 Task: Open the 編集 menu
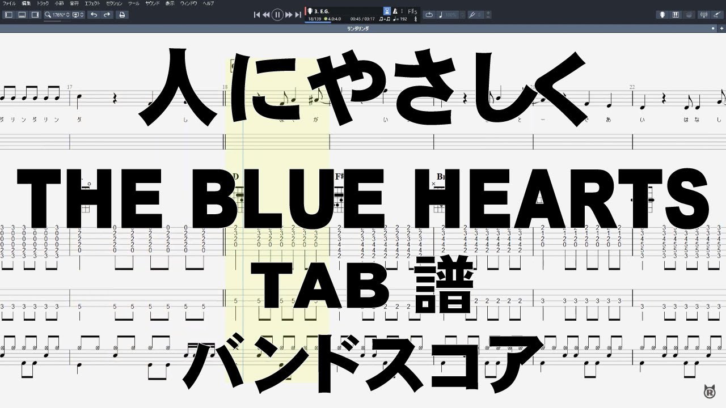pos(26,3)
